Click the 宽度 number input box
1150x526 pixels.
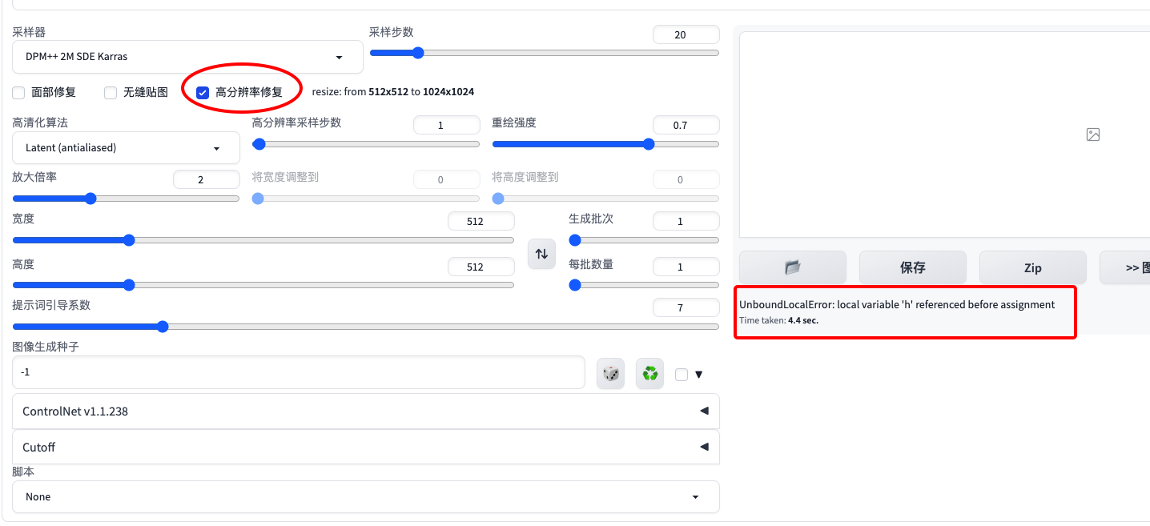pyautogui.click(x=481, y=221)
